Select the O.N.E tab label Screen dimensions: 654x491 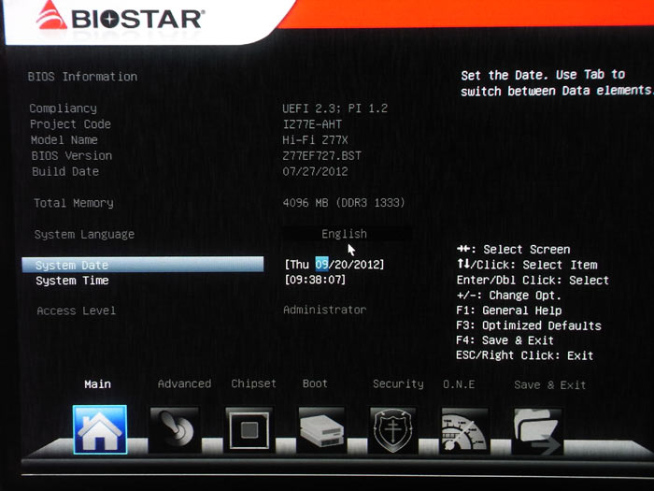click(x=459, y=383)
